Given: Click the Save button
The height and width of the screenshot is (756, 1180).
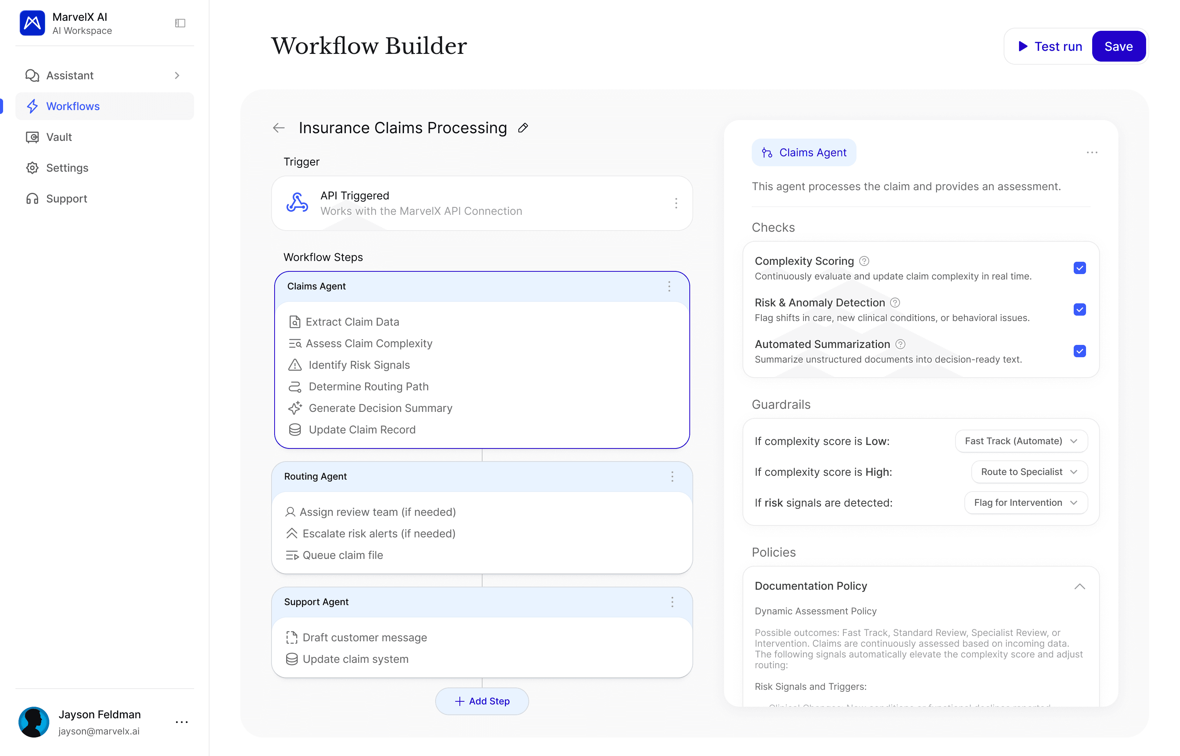Looking at the screenshot, I should (1118, 46).
